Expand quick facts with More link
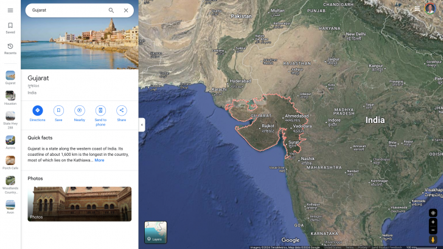 (99, 160)
